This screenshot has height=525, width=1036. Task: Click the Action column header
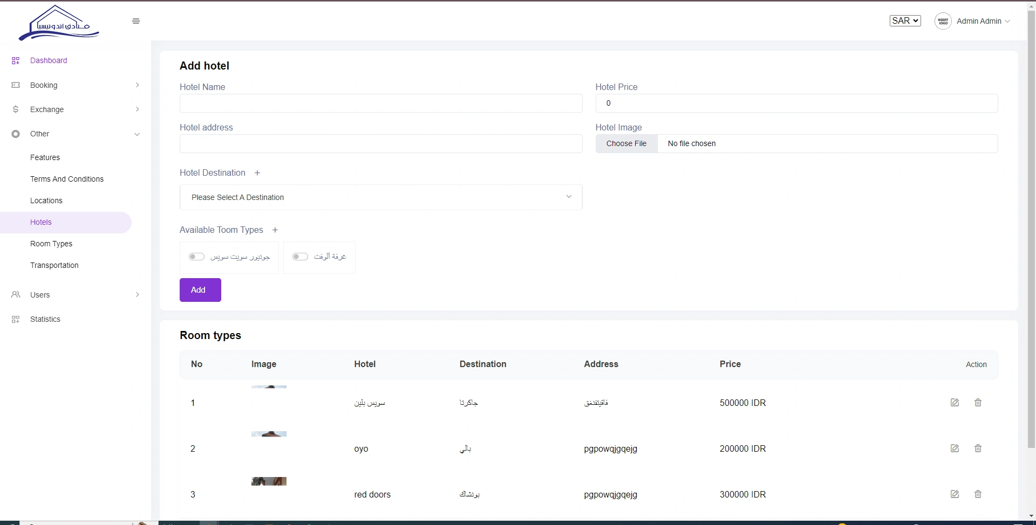click(976, 364)
